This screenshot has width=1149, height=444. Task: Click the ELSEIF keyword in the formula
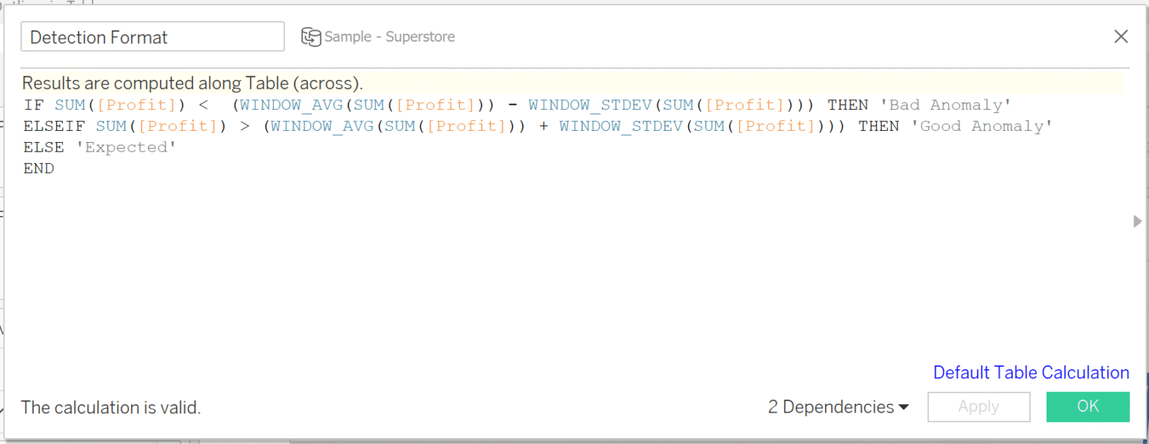54,126
